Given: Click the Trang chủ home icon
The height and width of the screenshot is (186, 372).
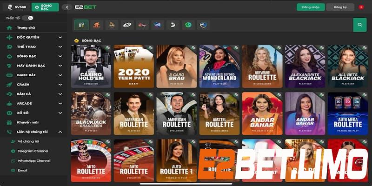Looking at the screenshot, I should tap(9, 28).
